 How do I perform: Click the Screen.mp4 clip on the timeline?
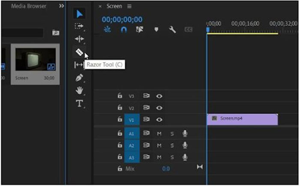(x=242, y=119)
